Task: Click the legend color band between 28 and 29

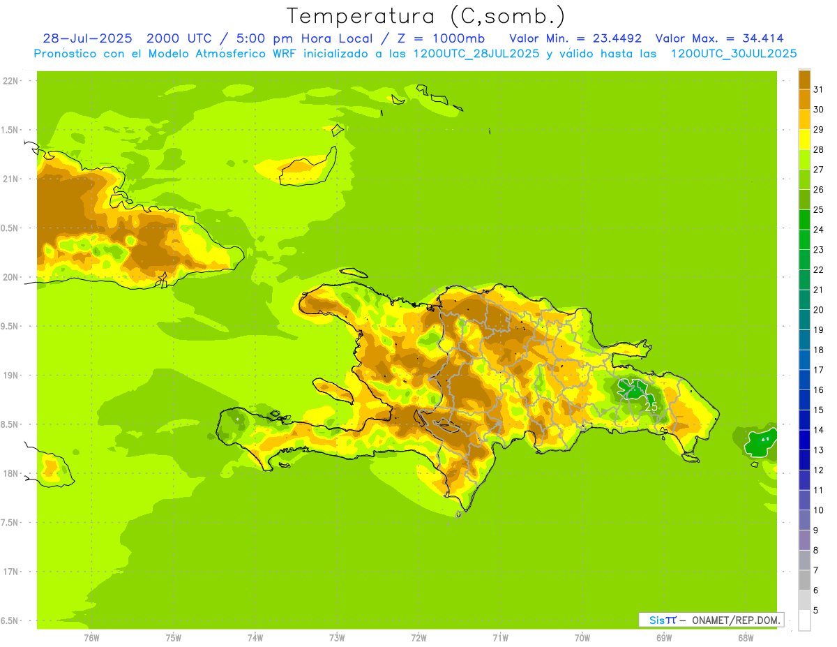Action: click(x=804, y=140)
